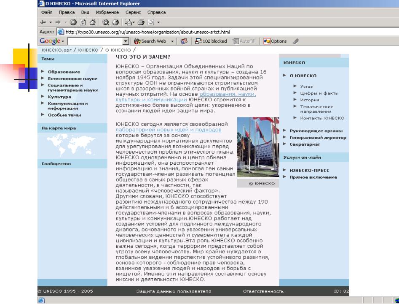Click the Google toolbar search box
The width and height of the screenshot is (399, 304).
95,41
